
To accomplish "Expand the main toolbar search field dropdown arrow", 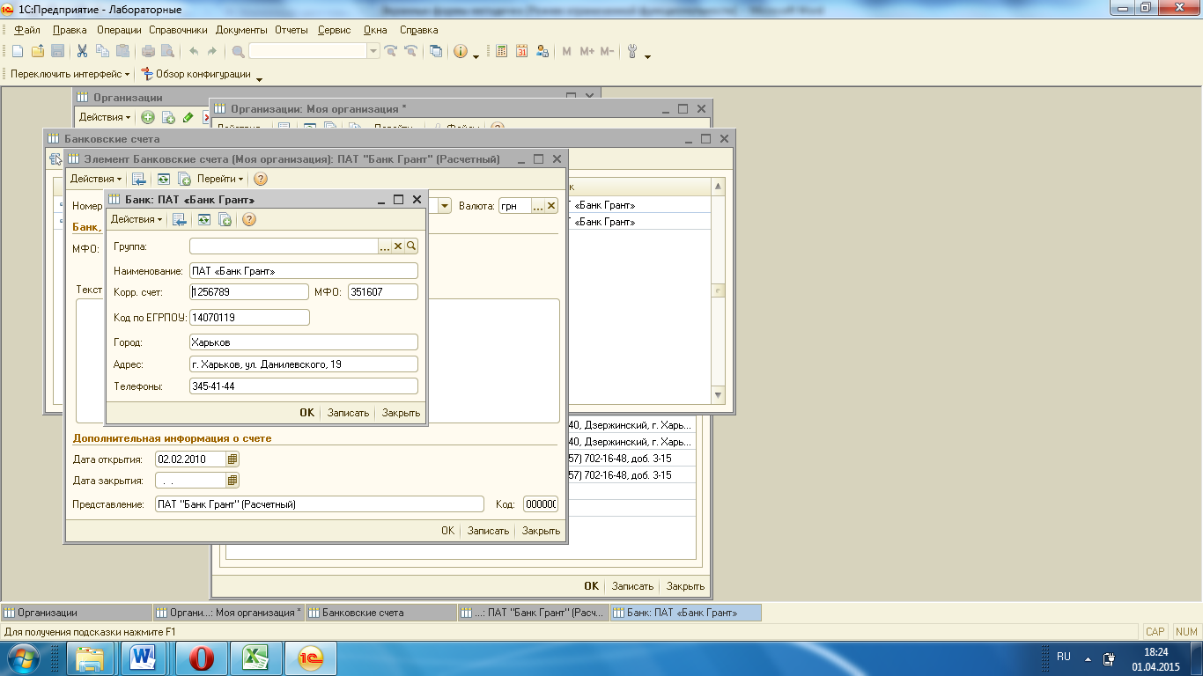I will click(x=374, y=51).
